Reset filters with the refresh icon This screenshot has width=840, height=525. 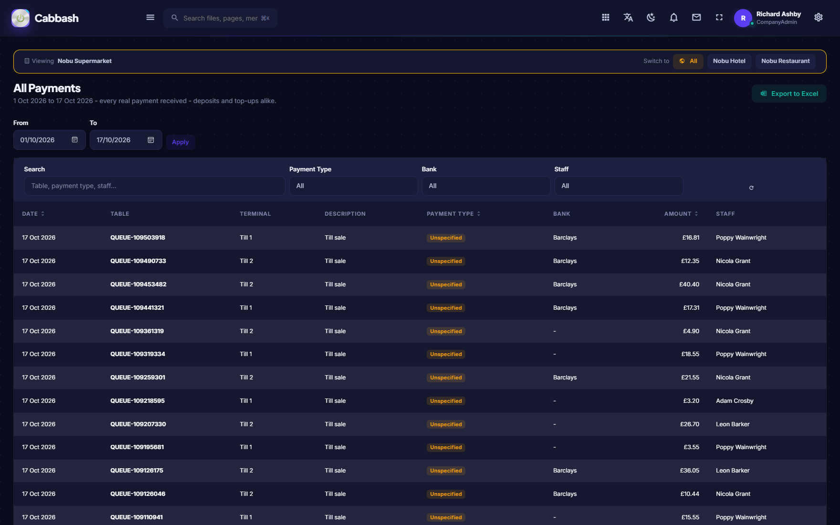coord(751,188)
